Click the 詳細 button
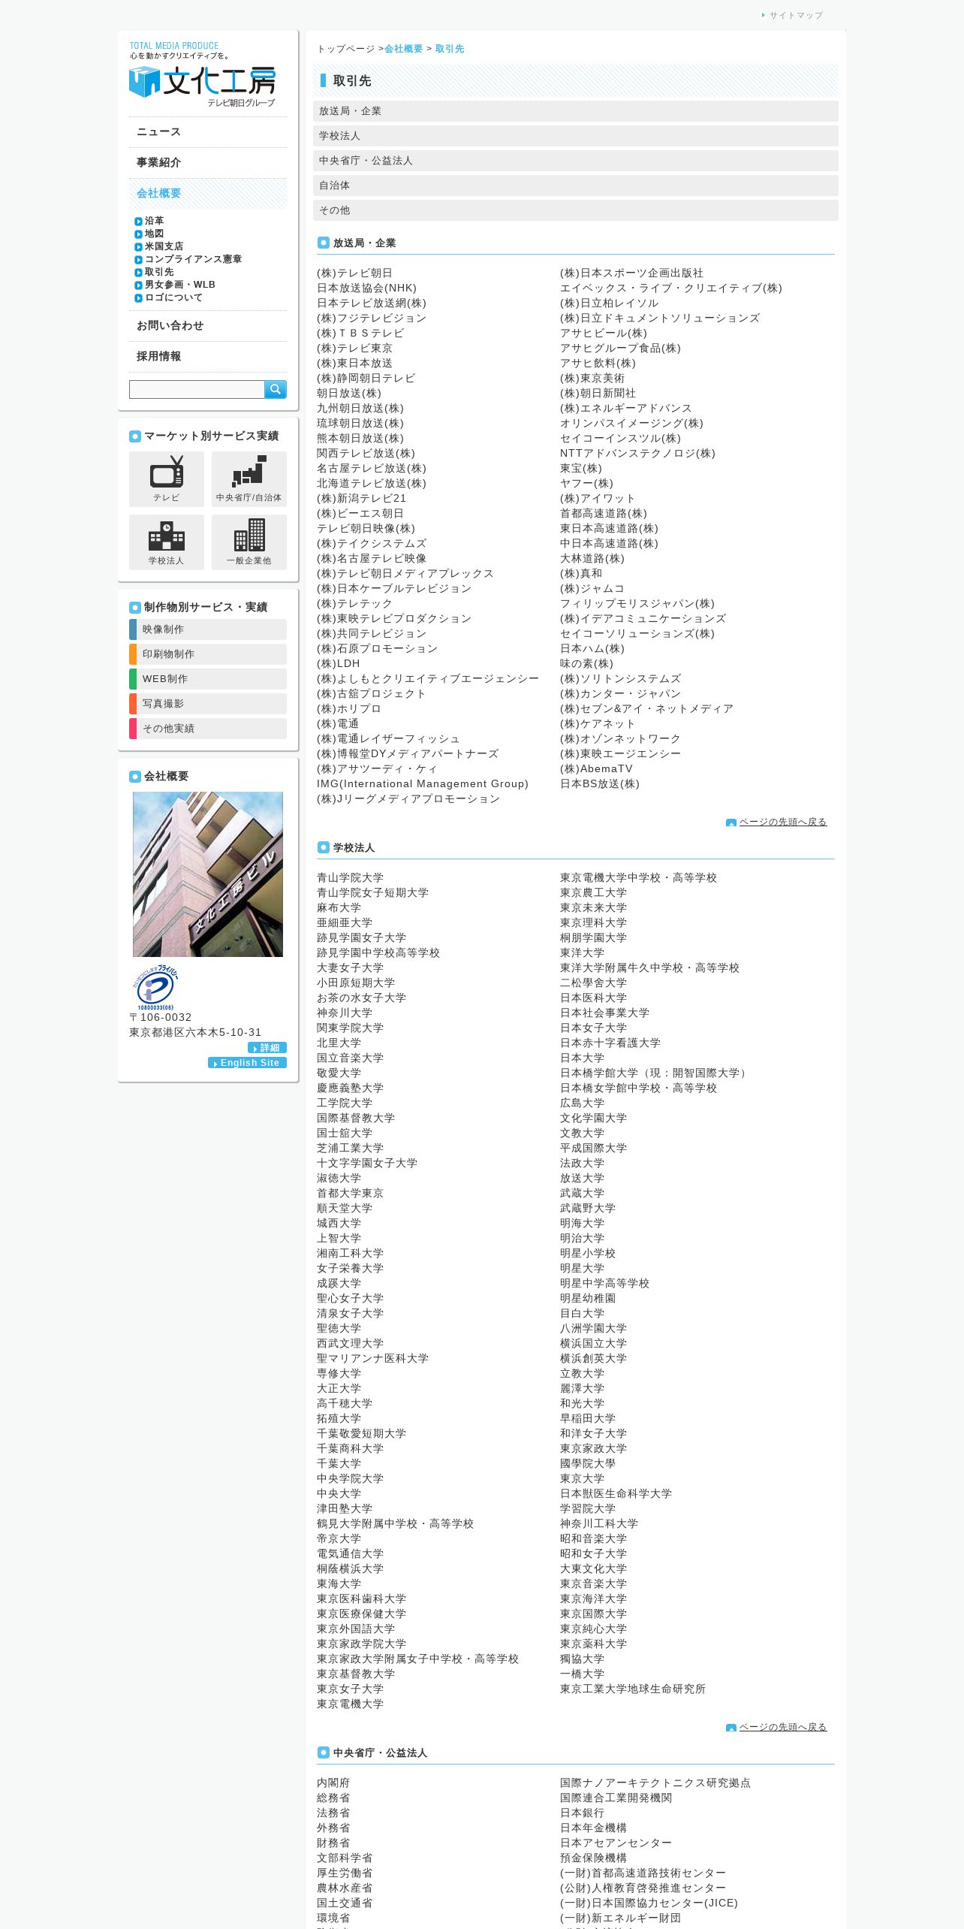This screenshot has height=1929, width=964. 267,1048
